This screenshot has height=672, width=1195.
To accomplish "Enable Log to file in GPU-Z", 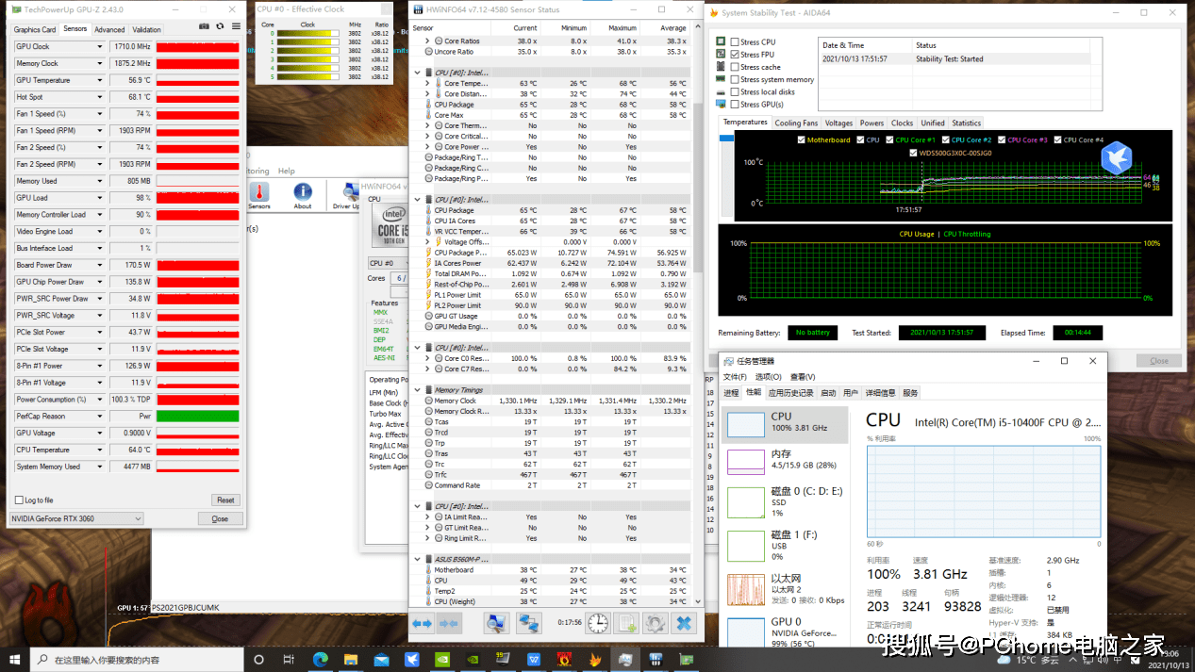I will pyautogui.click(x=21, y=499).
